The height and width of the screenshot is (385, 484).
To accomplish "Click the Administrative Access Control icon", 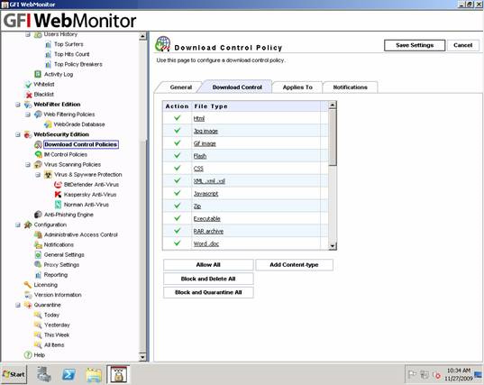I will click(x=38, y=234).
